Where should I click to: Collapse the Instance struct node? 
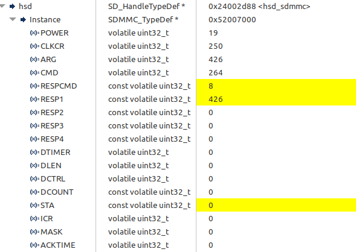[x=13, y=19]
